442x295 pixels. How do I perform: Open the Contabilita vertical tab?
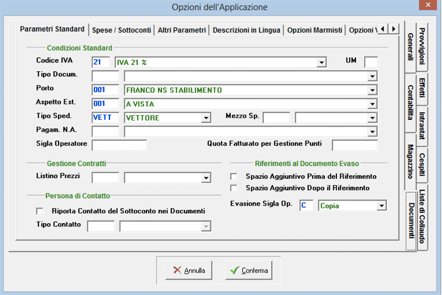pos(411,103)
